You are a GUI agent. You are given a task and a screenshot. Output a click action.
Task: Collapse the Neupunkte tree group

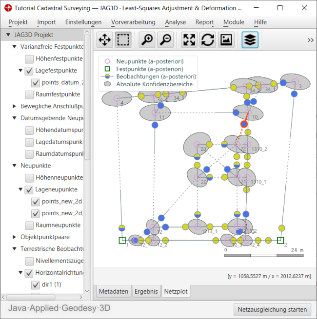tap(14, 166)
